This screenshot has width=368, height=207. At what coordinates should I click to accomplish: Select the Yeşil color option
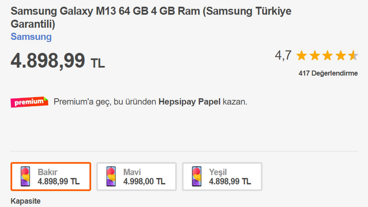(x=222, y=176)
